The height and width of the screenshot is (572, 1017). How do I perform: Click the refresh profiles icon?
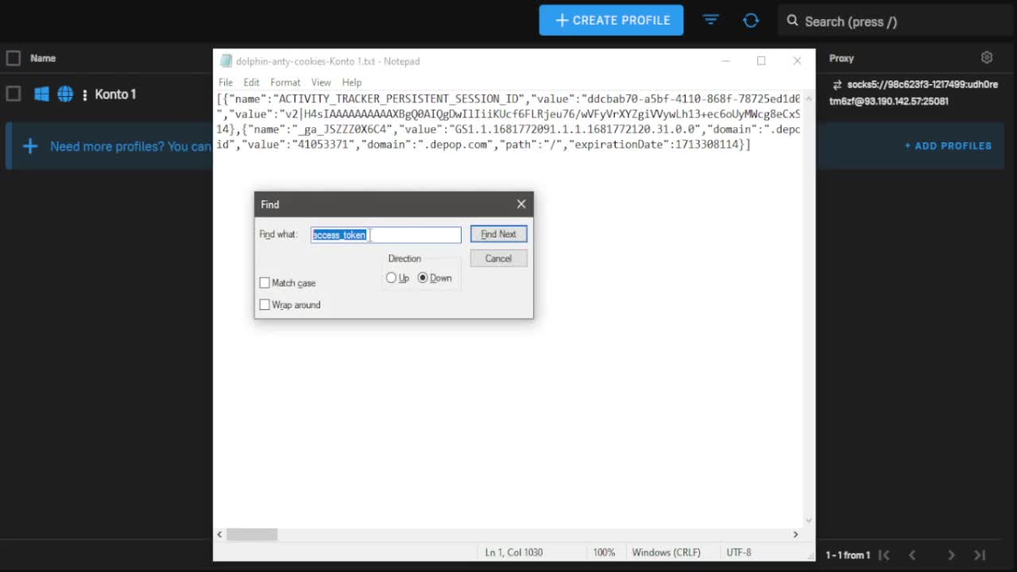click(751, 21)
